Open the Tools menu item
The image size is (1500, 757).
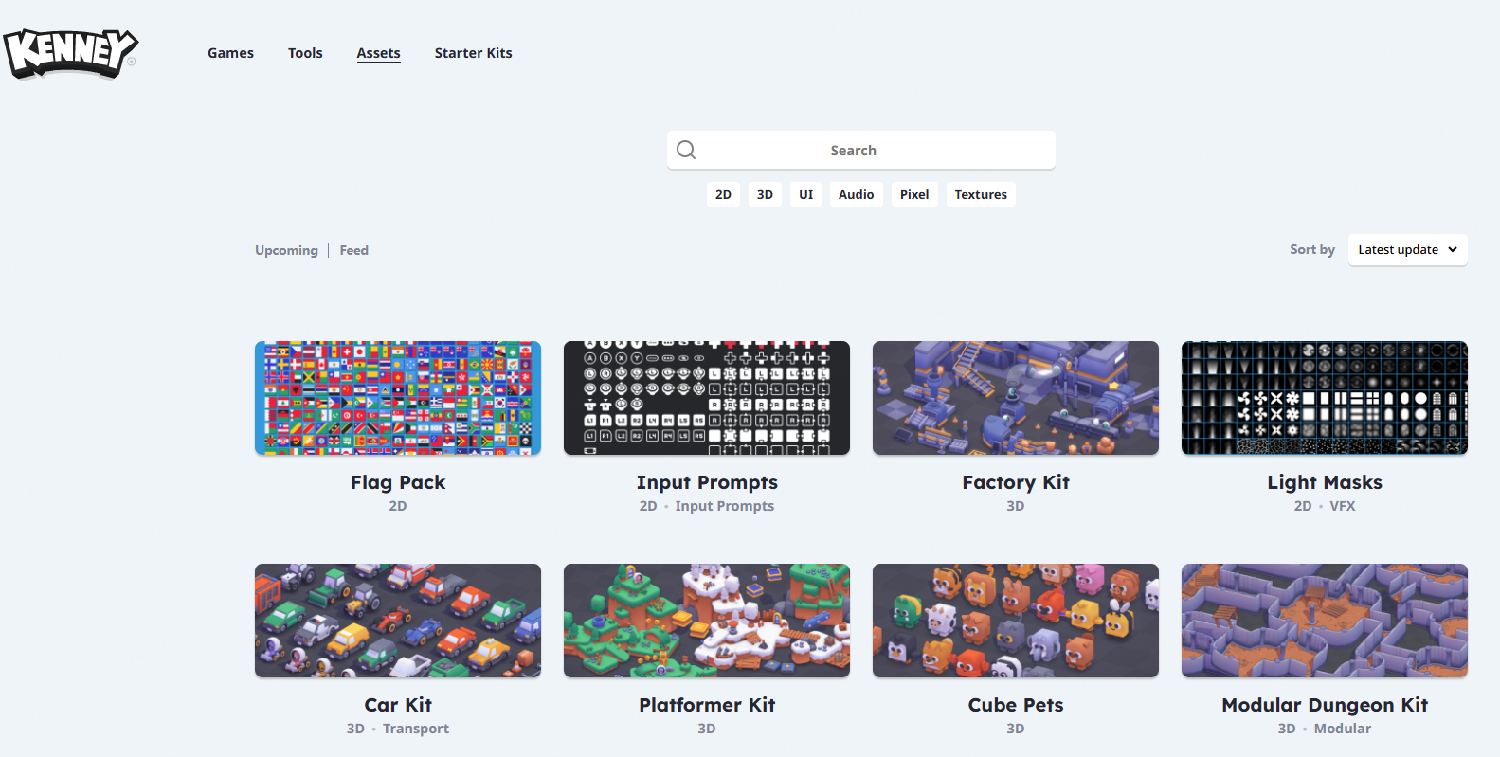[305, 53]
